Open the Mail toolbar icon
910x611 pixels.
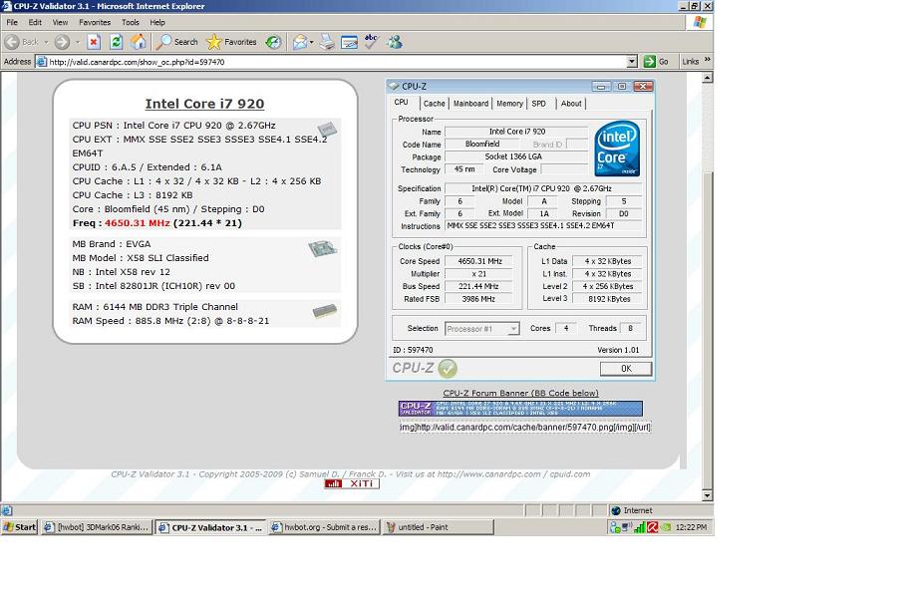click(x=302, y=42)
